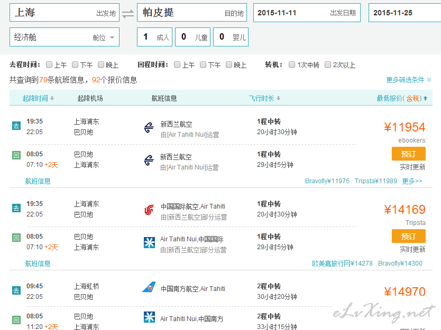The height and width of the screenshot is (330, 441).
Task: Click the ebookers vendor name
Action: point(412,140)
